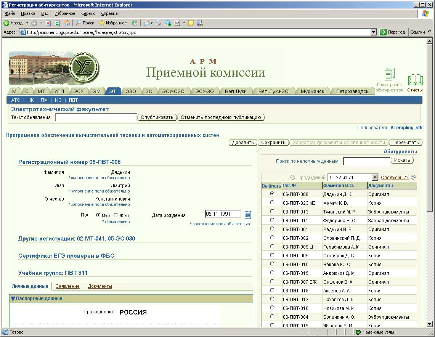Viewport: 435px width, 337px height.
Task: Open the date of birth calendar picker
Action: (x=248, y=215)
